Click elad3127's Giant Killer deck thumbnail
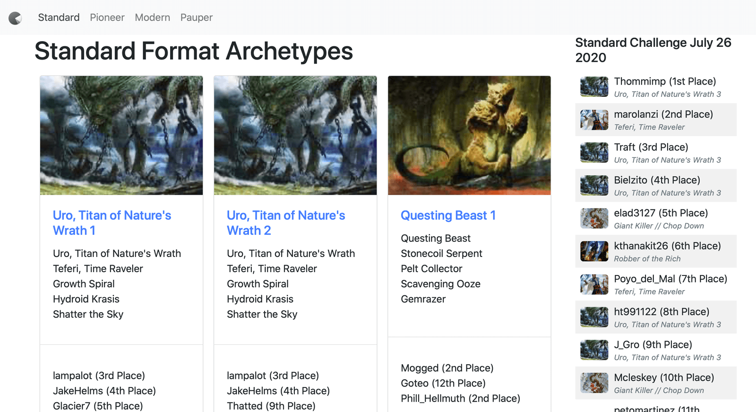 pyautogui.click(x=594, y=219)
